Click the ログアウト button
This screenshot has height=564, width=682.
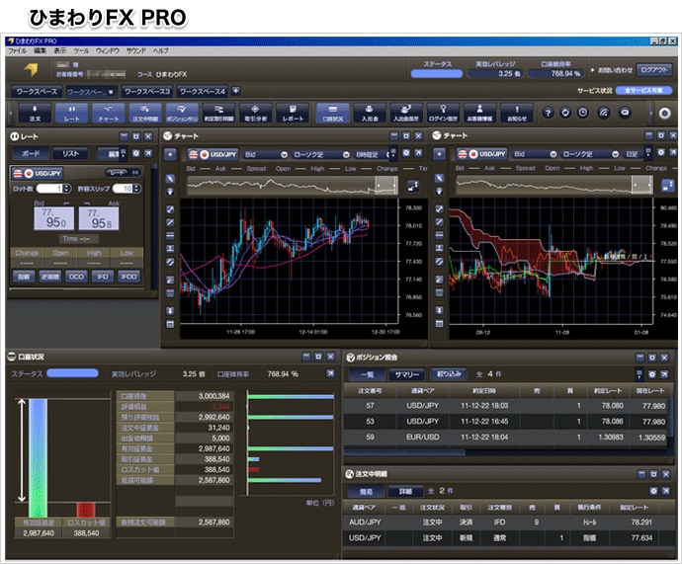(x=654, y=70)
